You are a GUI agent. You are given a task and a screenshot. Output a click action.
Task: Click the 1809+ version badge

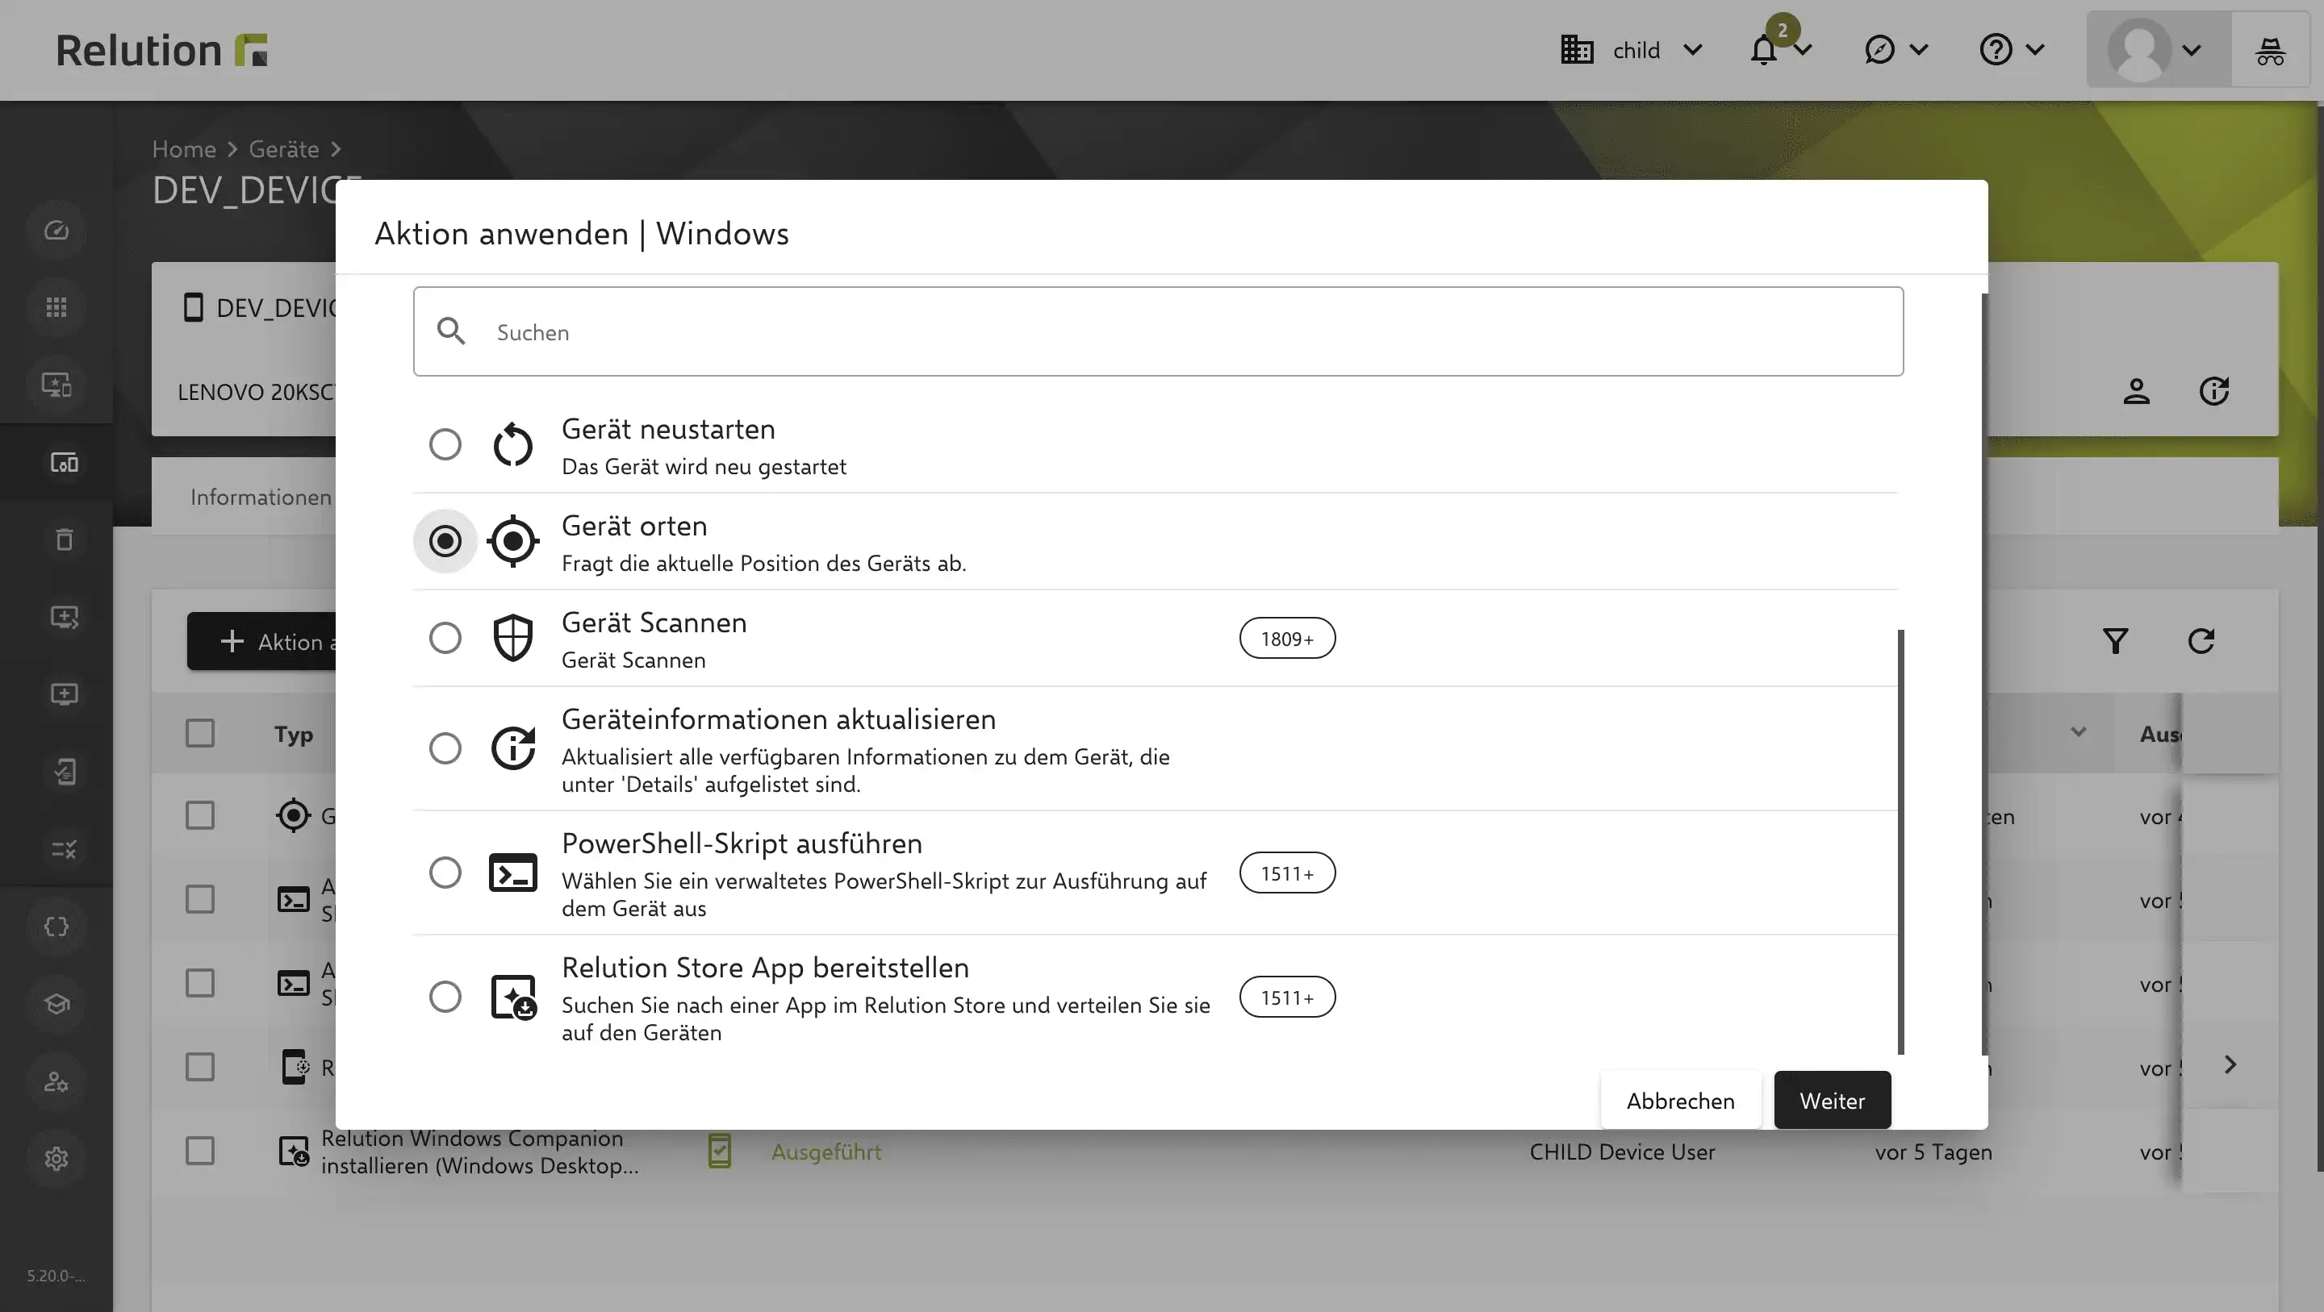tap(1287, 639)
